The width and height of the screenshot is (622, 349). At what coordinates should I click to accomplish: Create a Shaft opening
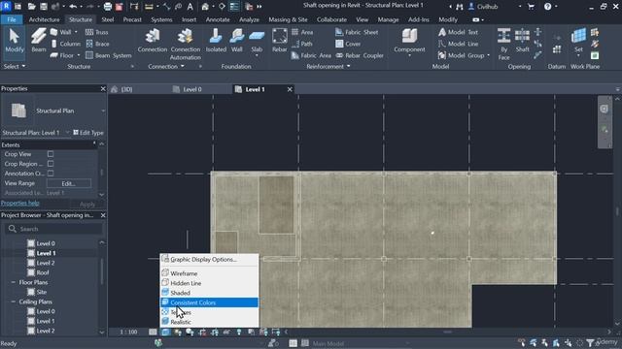(x=523, y=41)
